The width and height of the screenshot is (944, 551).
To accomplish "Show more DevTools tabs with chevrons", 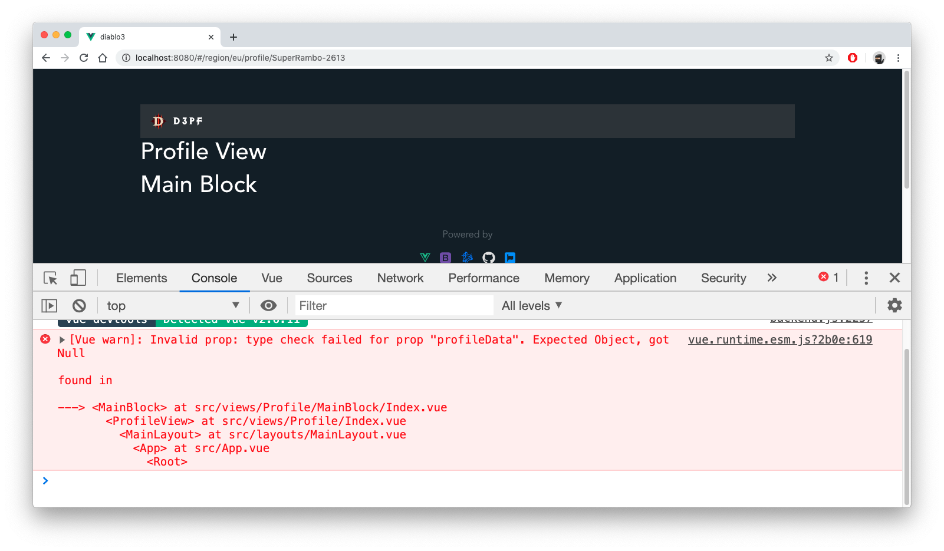I will pos(772,278).
